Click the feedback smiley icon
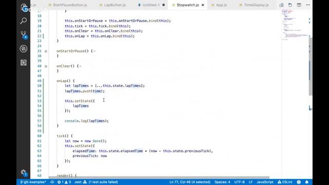Screen dimensions: 329x185 click(x=299, y=182)
